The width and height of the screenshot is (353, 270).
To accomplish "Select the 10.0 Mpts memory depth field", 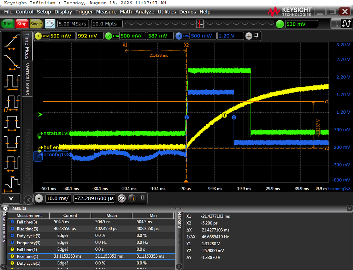I will click(107, 24).
